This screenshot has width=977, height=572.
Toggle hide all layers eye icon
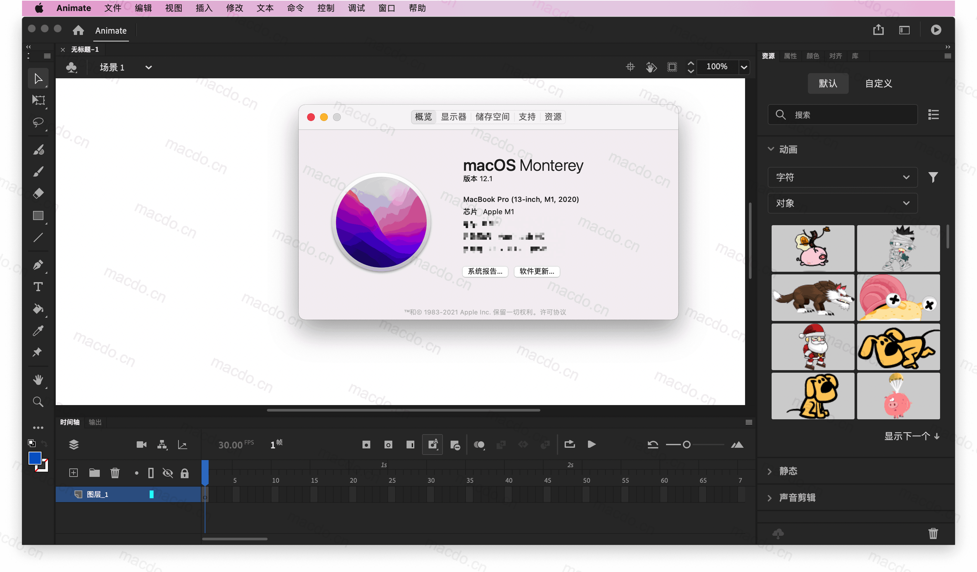(167, 473)
